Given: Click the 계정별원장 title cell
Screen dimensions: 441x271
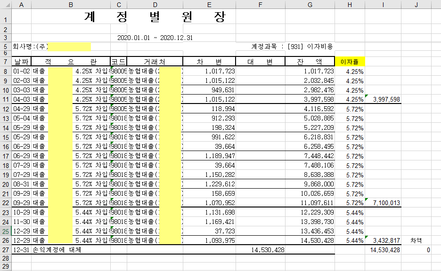Looking at the screenshot, I should [155, 16].
